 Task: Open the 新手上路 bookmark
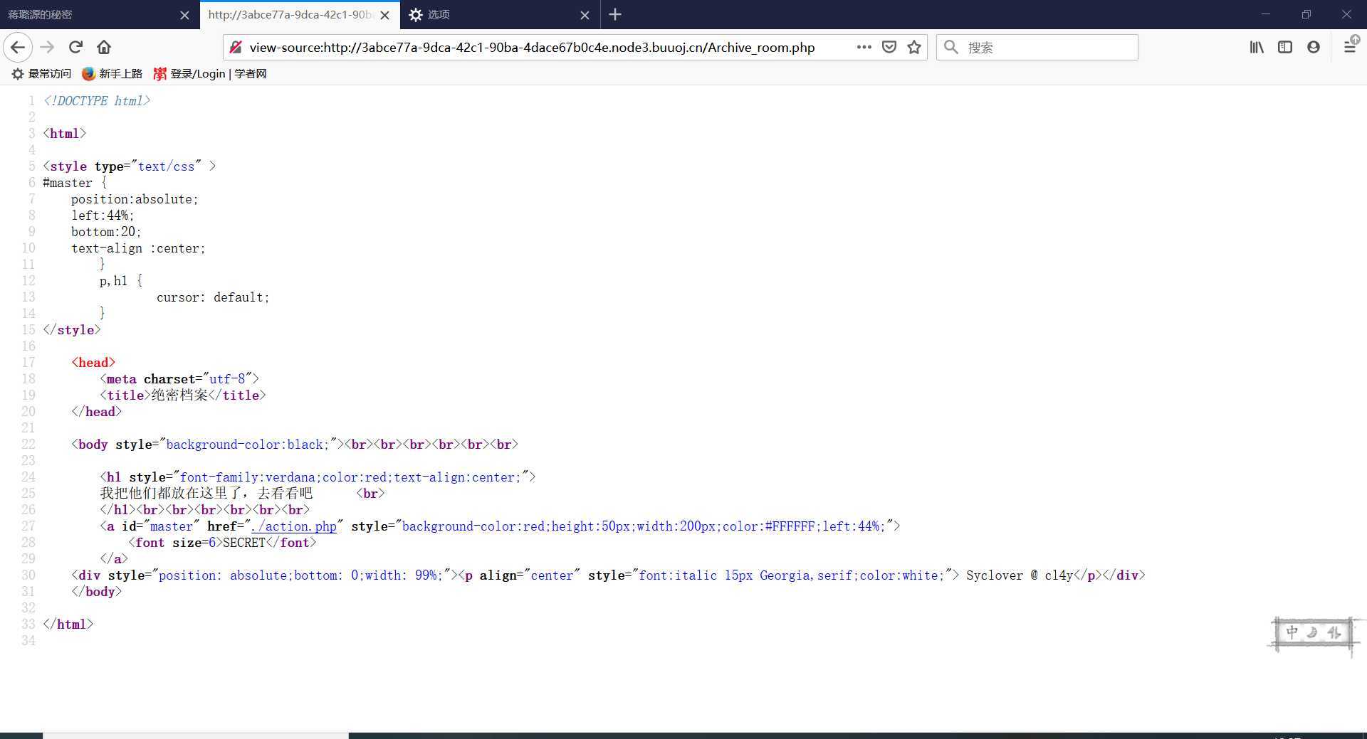112,74
